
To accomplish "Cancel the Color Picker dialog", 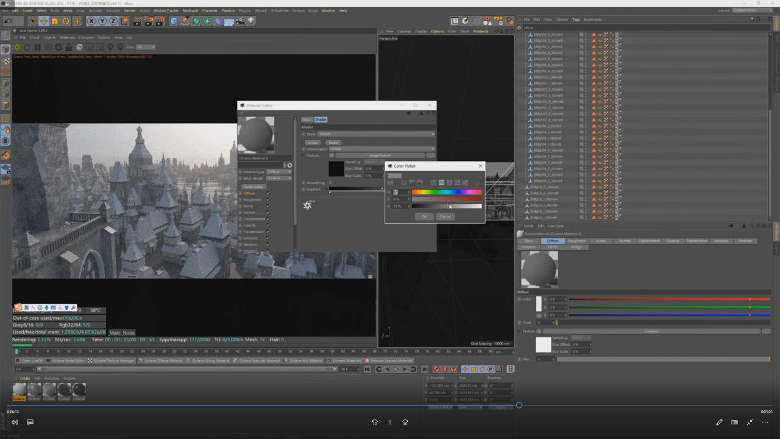I will (445, 216).
